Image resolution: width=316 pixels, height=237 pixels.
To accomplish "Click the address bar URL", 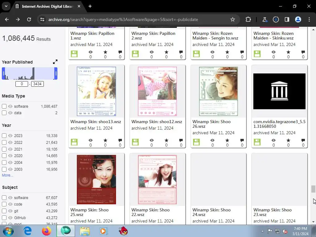I will click(x=123, y=19).
